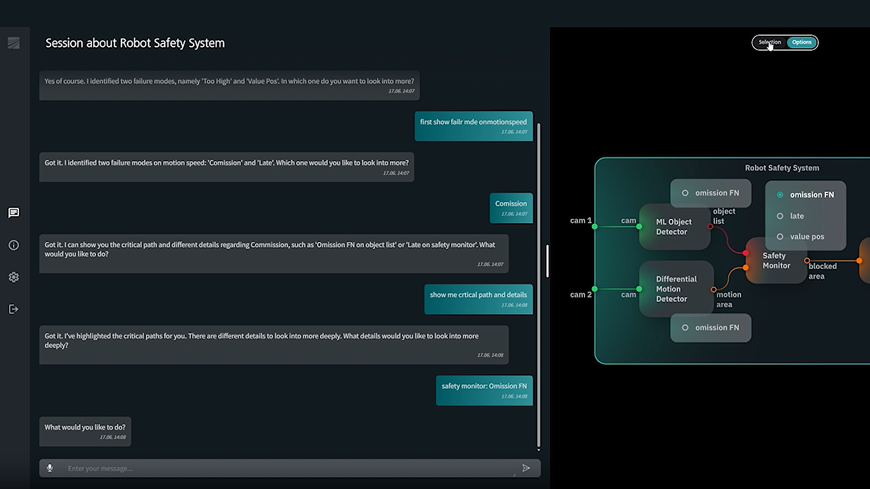Activate the microphone voice input
Screen dimensions: 870x489
(50, 468)
